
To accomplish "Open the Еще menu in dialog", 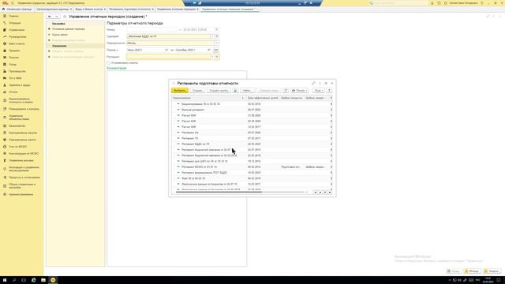I will coord(318,91).
